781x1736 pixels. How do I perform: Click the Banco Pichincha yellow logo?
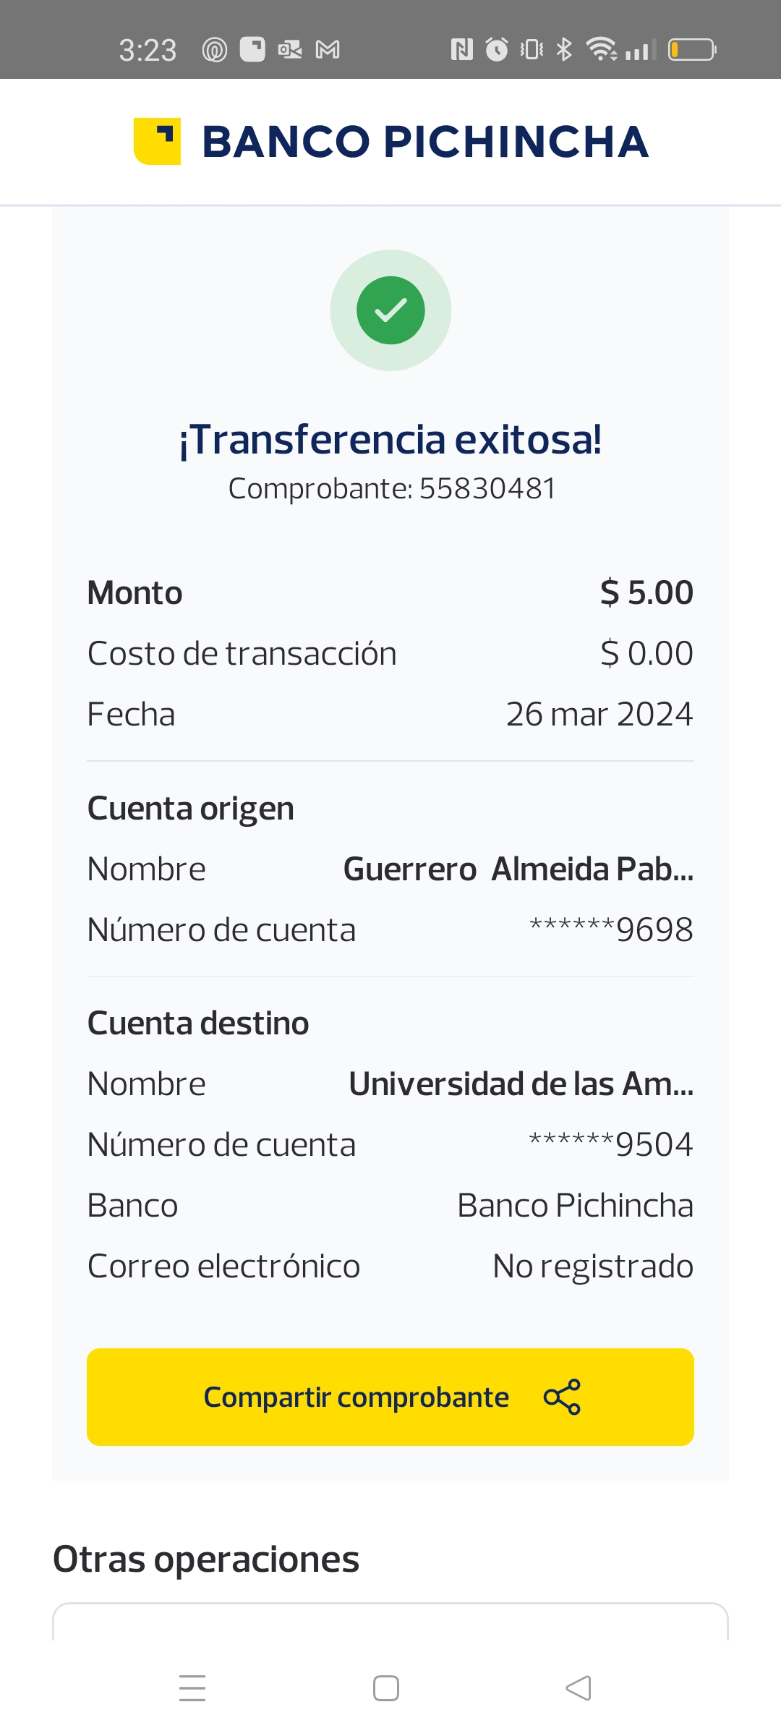(157, 141)
